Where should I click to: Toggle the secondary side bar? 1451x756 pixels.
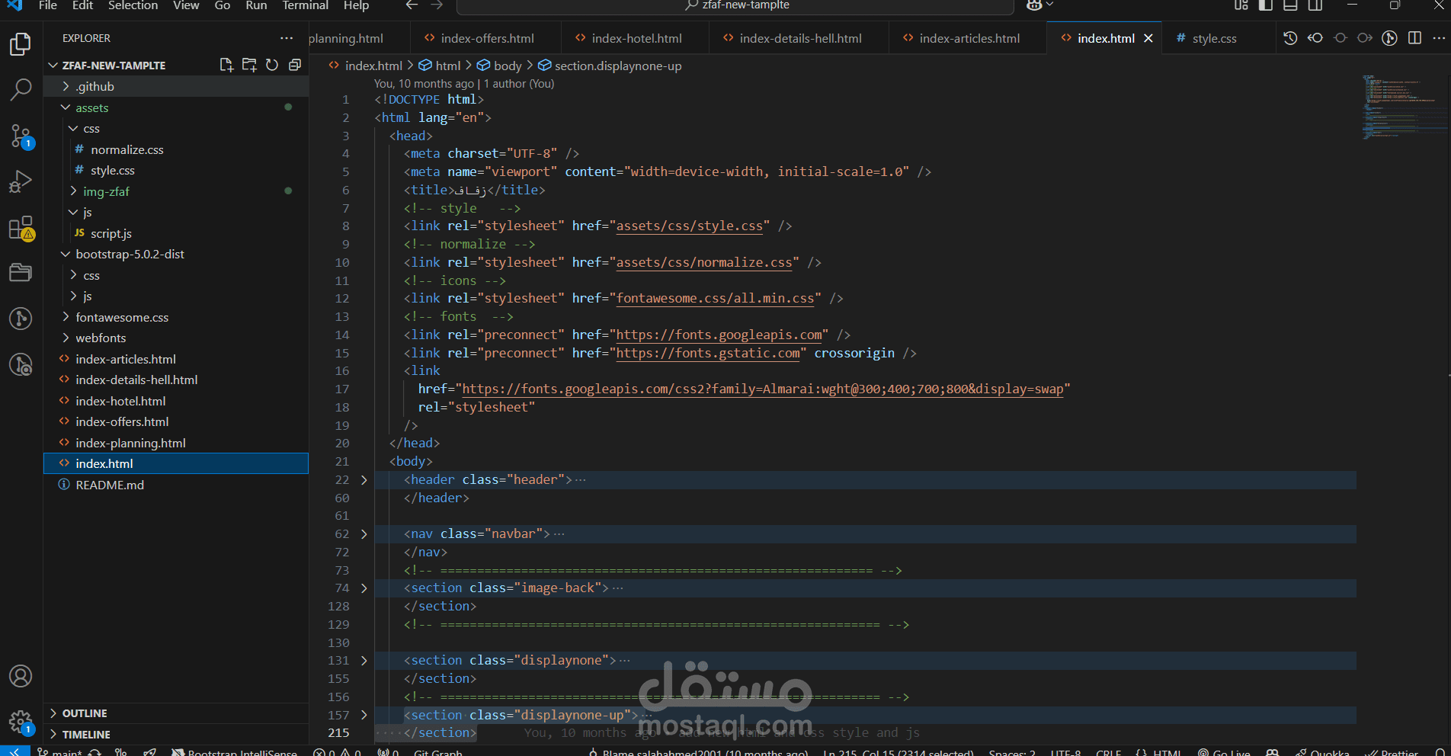[1315, 5]
